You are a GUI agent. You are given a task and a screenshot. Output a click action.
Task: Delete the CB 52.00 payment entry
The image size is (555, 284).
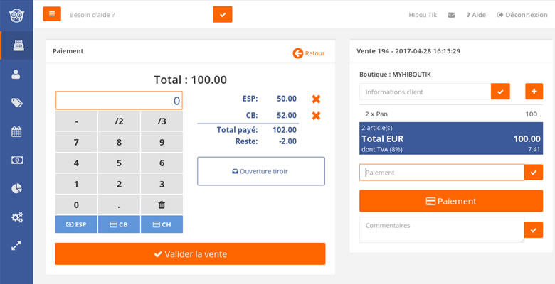(316, 116)
